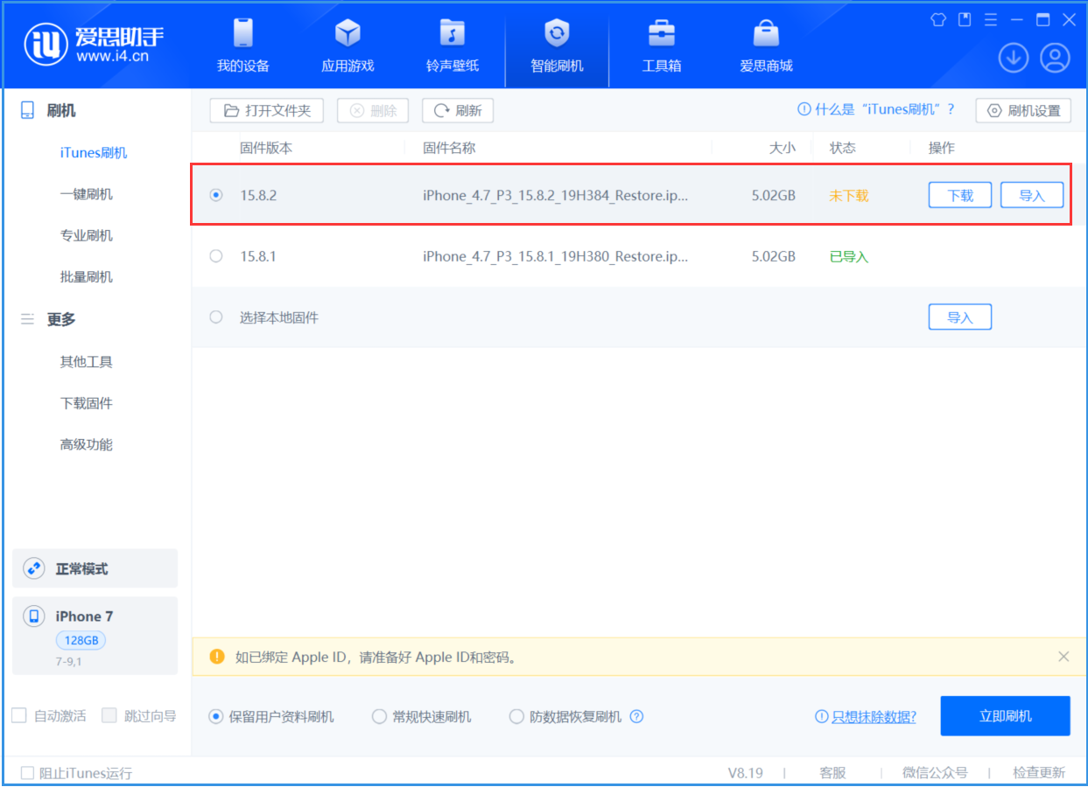Open the account profile icon
This screenshot has width=1088, height=787.
click(x=1056, y=57)
